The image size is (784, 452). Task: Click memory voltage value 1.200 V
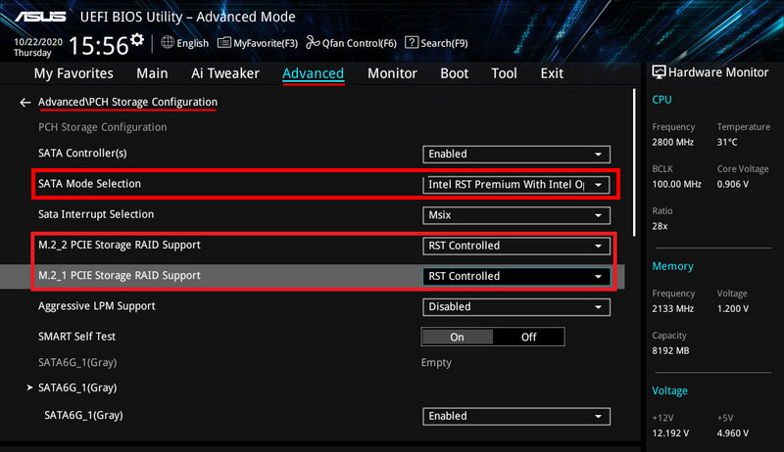(732, 309)
